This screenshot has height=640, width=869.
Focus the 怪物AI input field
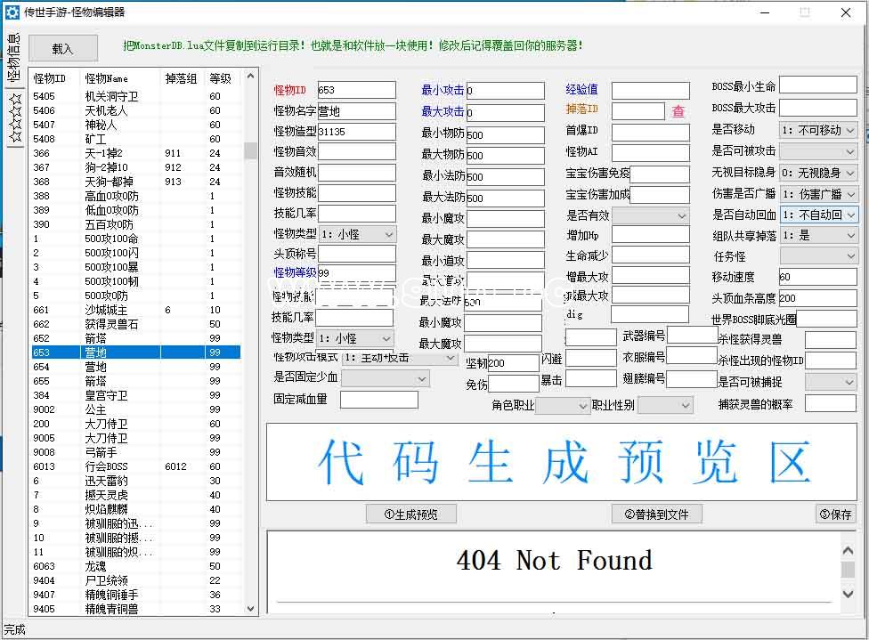[651, 152]
